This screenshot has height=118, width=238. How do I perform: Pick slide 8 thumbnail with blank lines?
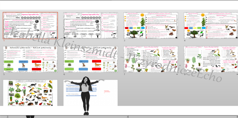click(x=211, y=59)
